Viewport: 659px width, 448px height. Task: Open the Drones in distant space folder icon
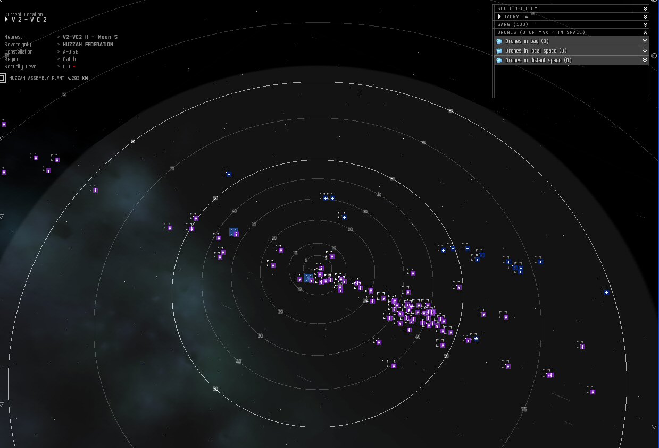(499, 61)
